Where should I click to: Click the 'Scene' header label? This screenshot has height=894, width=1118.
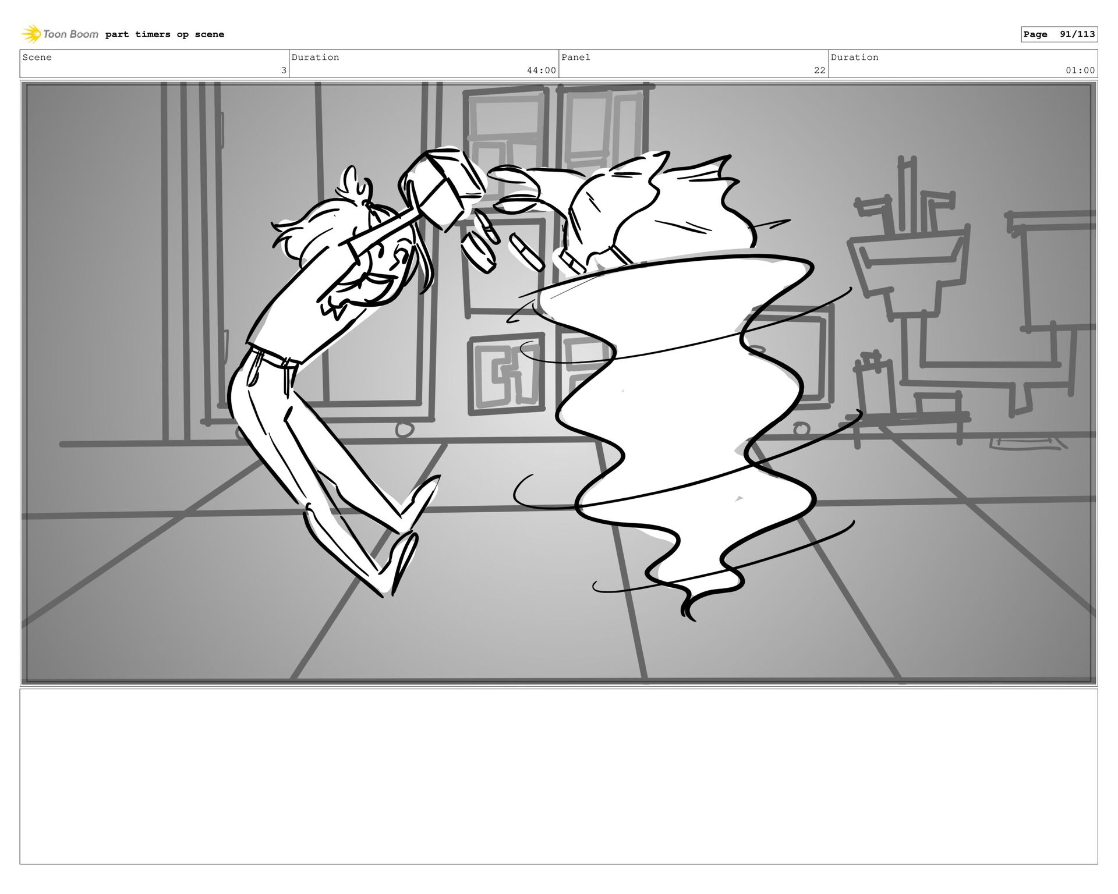pos(37,57)
